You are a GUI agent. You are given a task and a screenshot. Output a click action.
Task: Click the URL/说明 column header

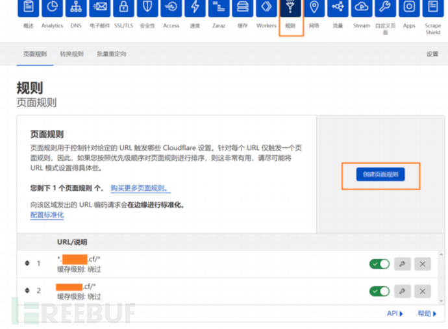[x=72, y=242]
